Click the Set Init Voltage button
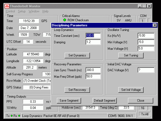The width and height of the screenshot is (161, 121). 131,90
